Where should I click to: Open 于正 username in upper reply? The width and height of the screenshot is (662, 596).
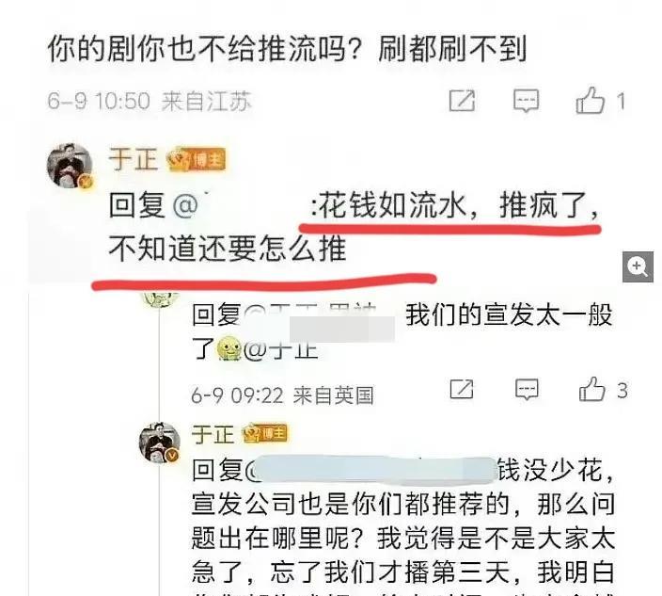(x=133, y=159)
